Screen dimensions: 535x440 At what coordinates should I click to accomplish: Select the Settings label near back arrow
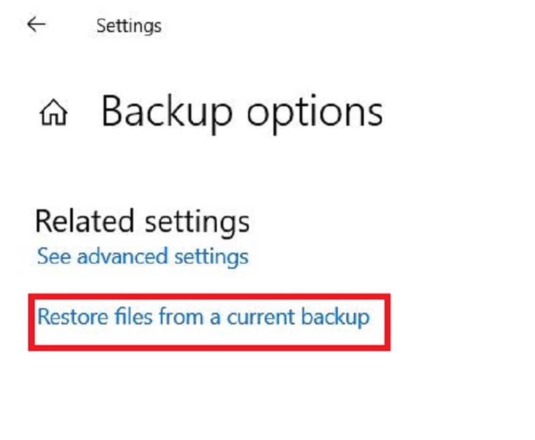129,26
